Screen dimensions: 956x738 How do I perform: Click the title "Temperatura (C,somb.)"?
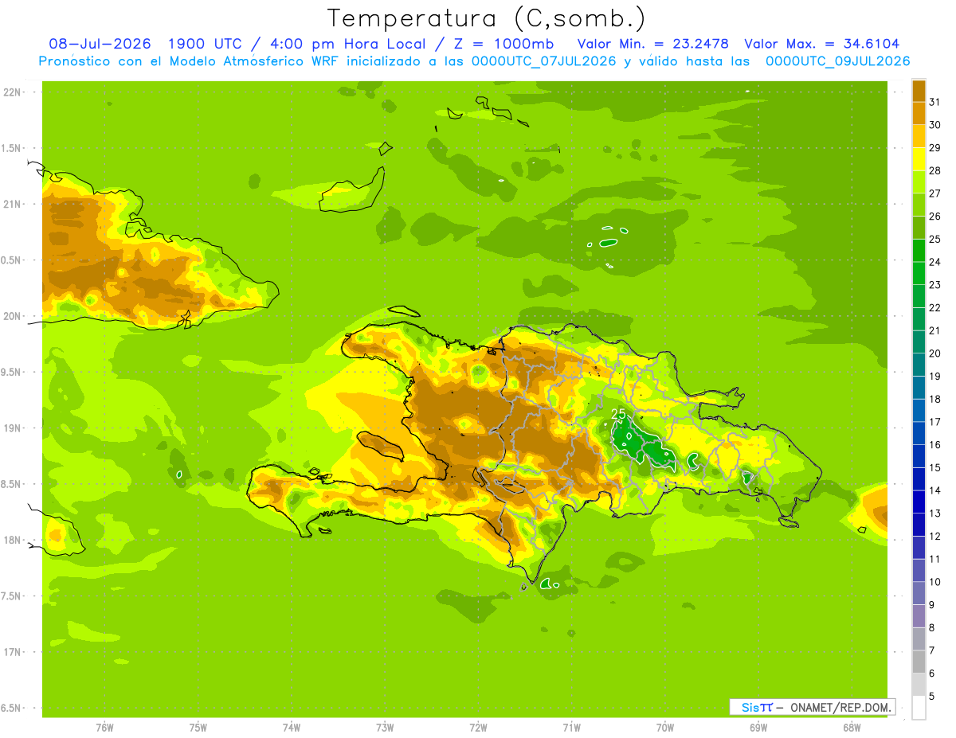[x=486, y=18]
